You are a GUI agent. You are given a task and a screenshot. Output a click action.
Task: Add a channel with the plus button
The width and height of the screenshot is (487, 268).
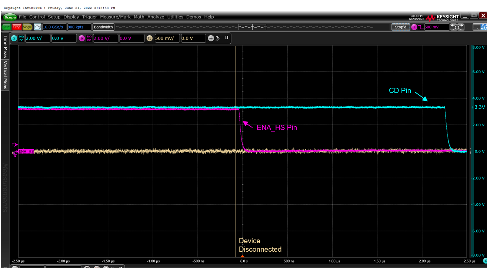211,38
